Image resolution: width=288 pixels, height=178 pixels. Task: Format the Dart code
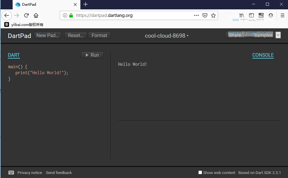coord(99,35)
